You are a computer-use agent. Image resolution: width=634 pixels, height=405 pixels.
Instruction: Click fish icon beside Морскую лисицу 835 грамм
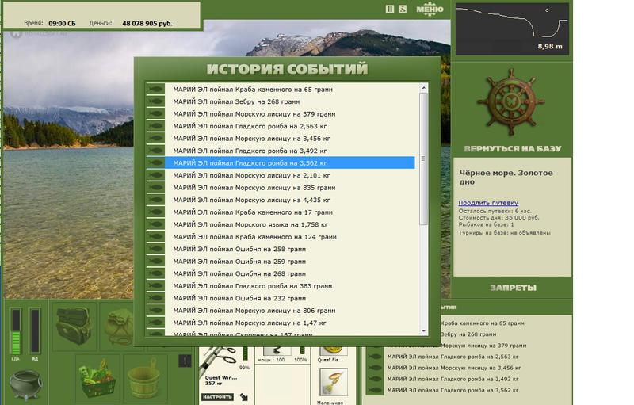coord(155,188)
